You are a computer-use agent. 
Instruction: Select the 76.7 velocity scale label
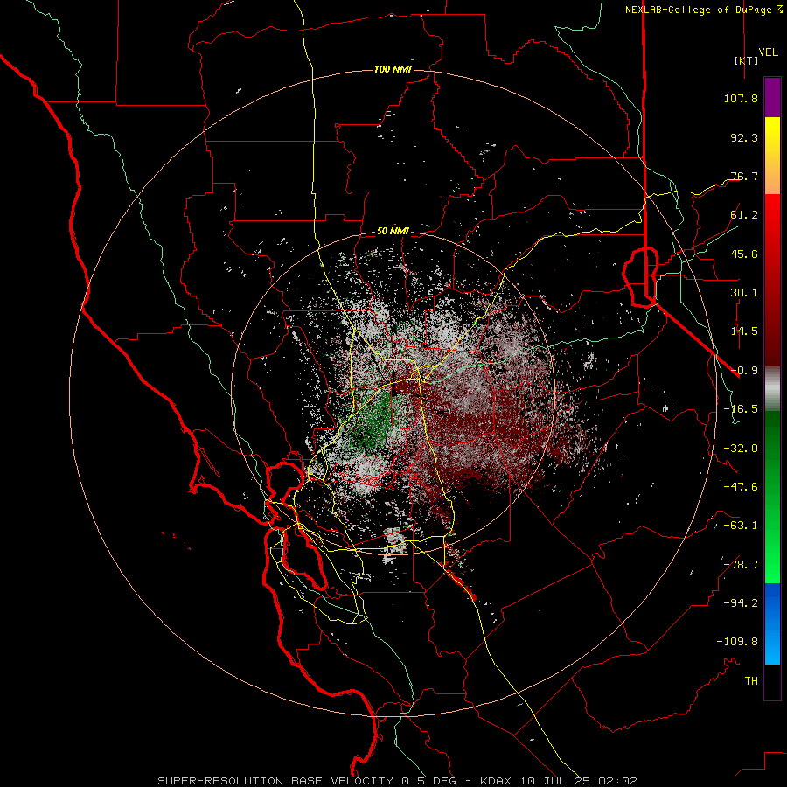tap(744, 176)
